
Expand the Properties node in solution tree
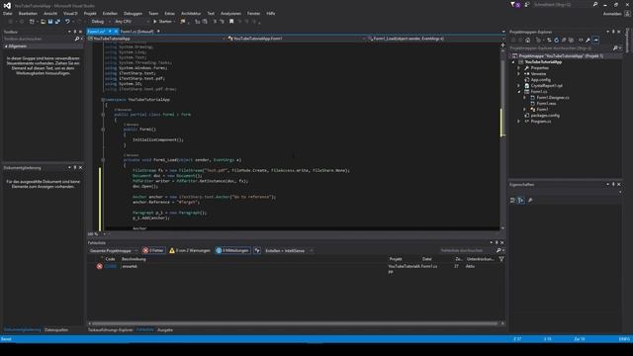click(x=519, y=68)
